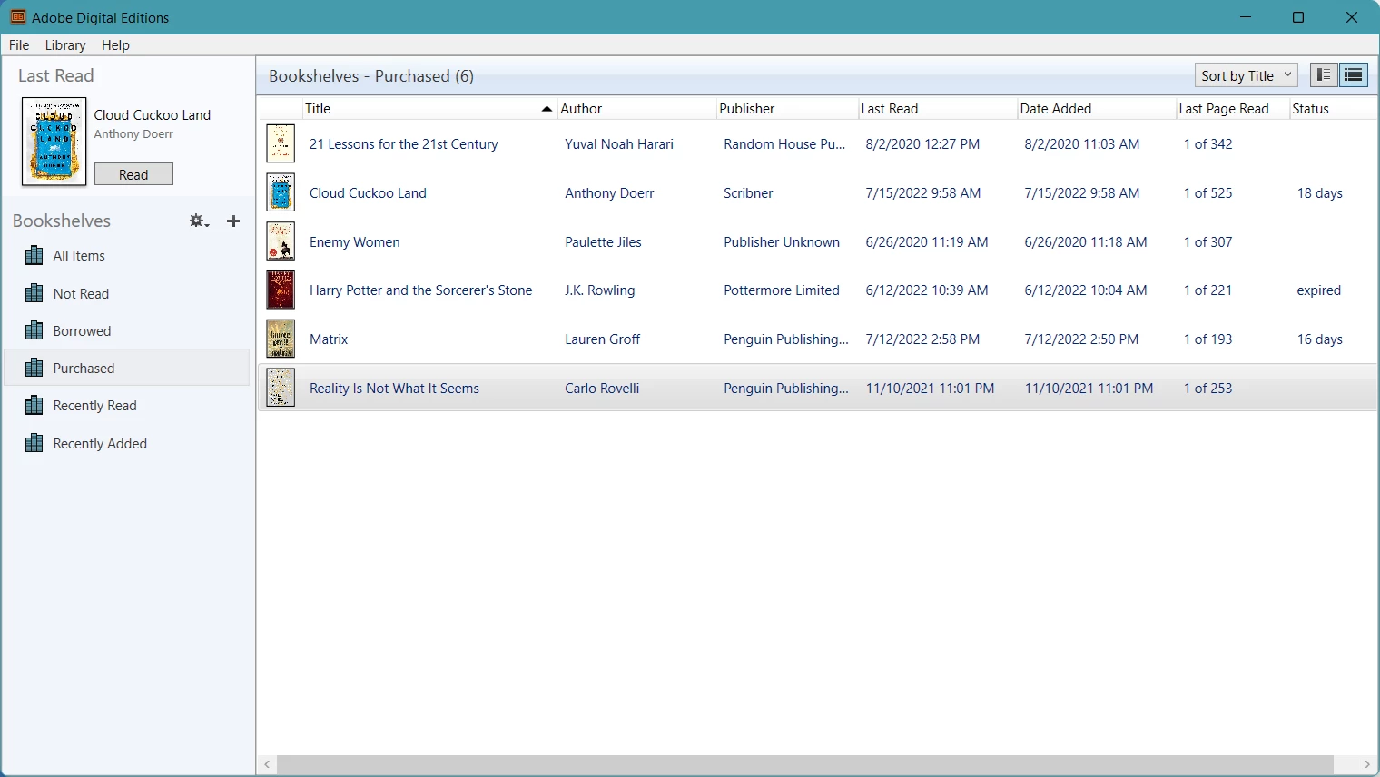Click the Adobe Digital Editions app icon

[17, 17]
